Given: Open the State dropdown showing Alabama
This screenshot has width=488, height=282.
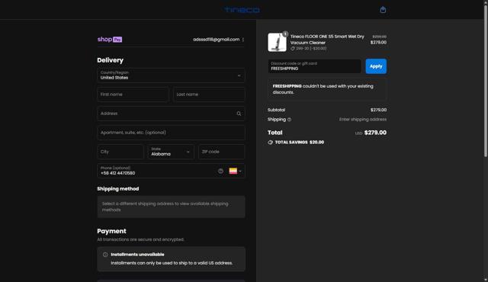Looking at the screenshot, I should click(171, 152).
